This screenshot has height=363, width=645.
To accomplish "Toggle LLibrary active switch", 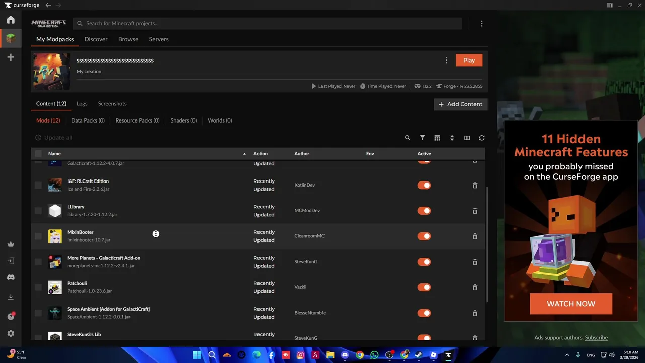I will click(424, 211).
